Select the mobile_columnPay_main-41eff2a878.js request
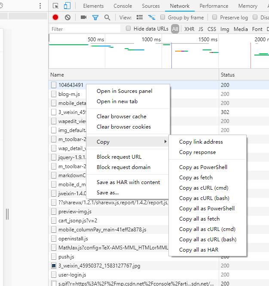This screenshot has height=286, width=269. click(102, 230)
